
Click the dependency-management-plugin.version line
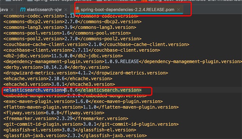[x=123, y=62]
